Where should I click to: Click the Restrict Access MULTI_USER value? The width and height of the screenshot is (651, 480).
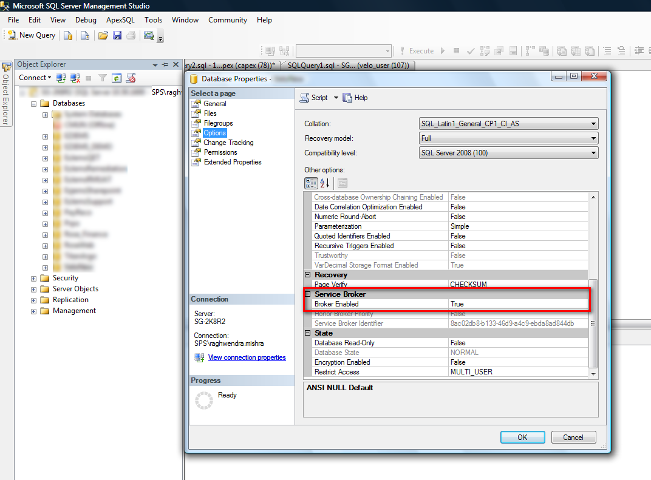518,372
